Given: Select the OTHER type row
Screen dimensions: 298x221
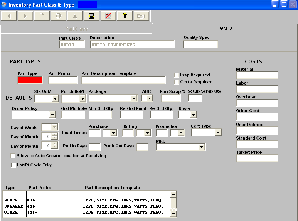Looking at the screenshot, I should pyautogui.click(x=86, y=213).
